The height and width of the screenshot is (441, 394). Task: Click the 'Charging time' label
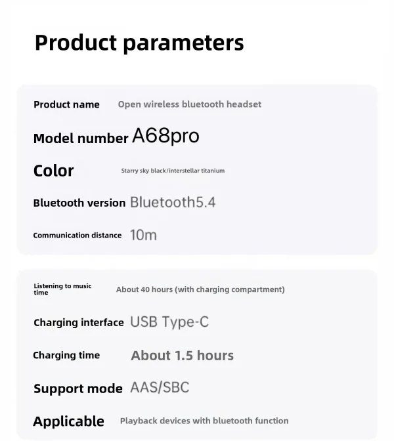[66, 355]
